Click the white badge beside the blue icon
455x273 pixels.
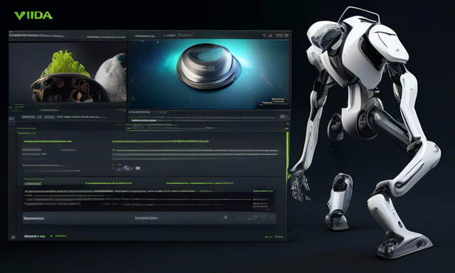point(138,168)
